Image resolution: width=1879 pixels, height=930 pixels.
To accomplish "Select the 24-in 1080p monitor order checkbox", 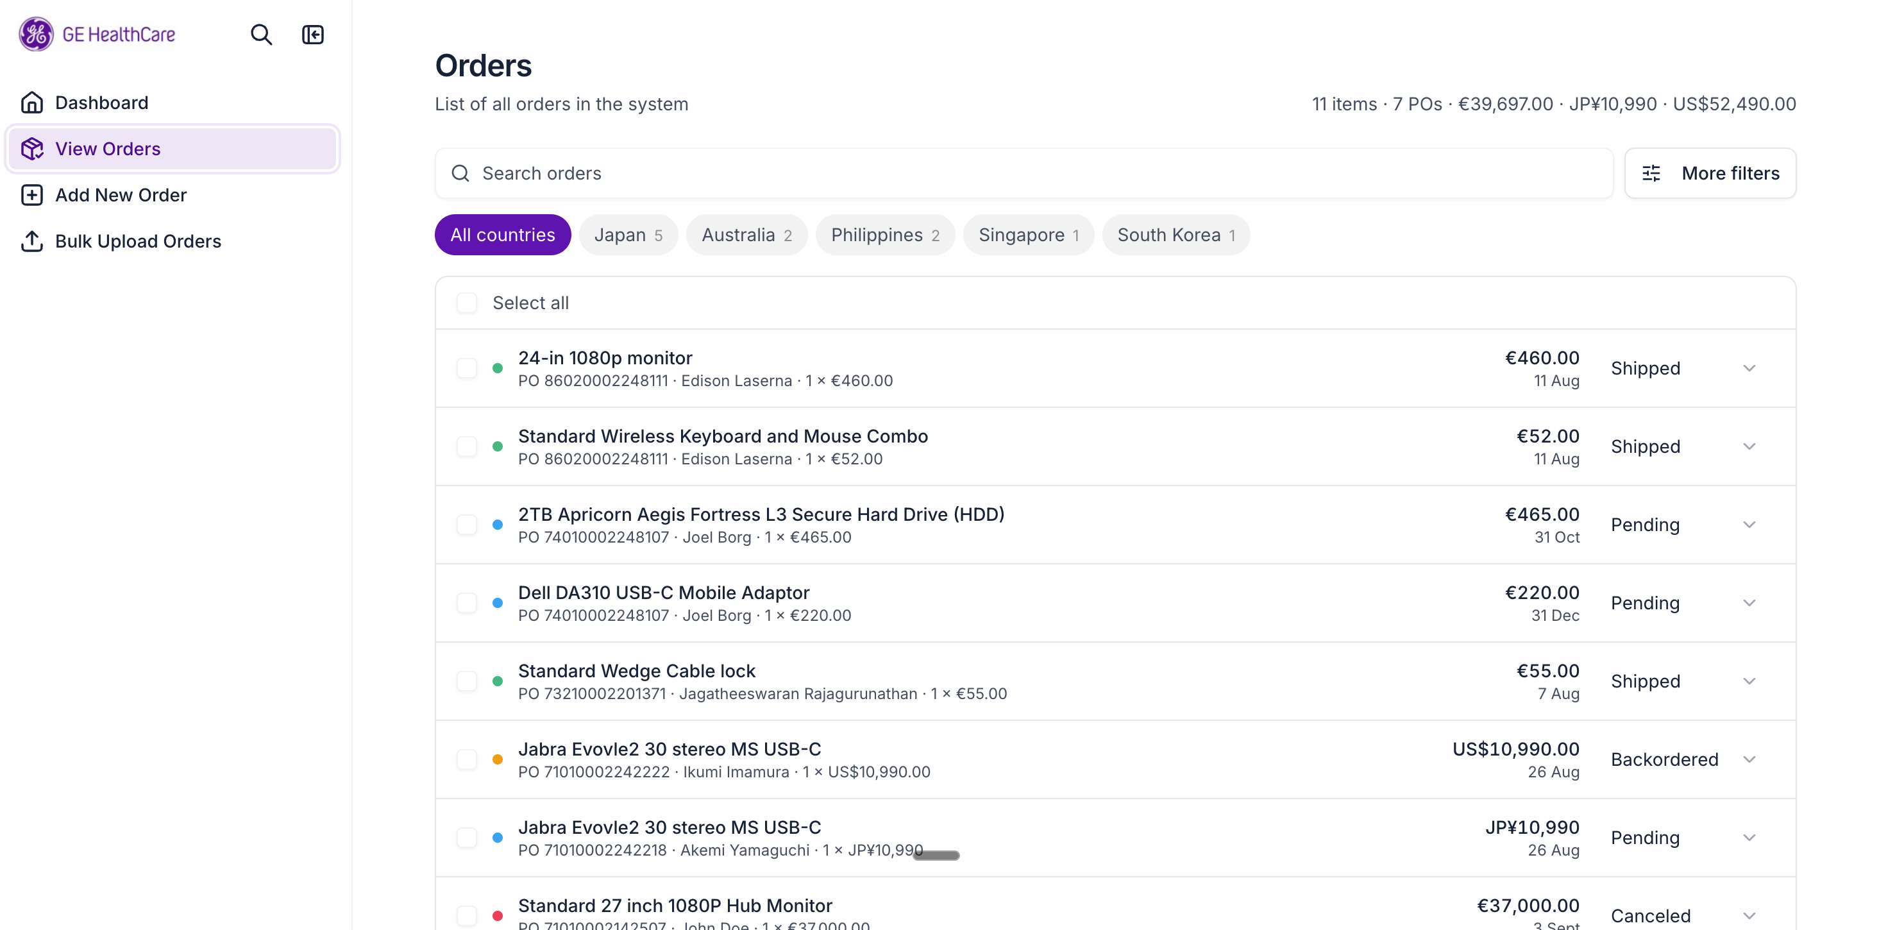I will [467, 368].
